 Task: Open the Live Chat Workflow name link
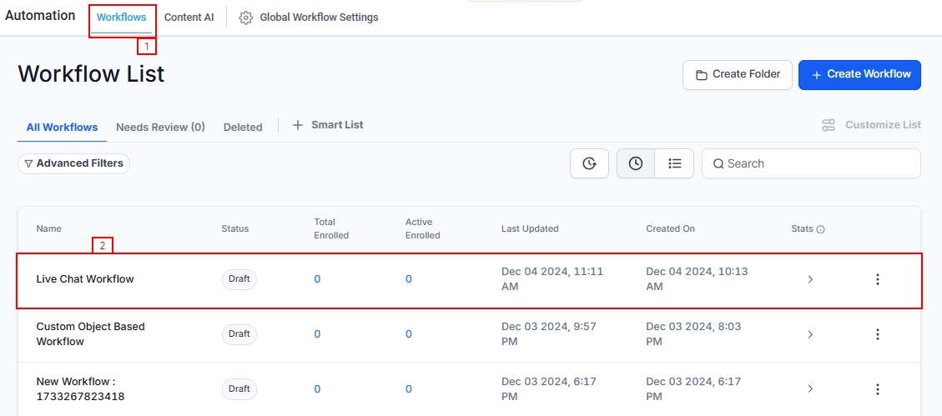click(x=85, y=279)
